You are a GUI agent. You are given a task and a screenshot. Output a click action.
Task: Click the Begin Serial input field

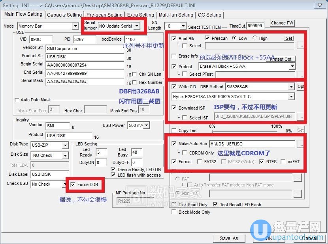tap(85, 65)
